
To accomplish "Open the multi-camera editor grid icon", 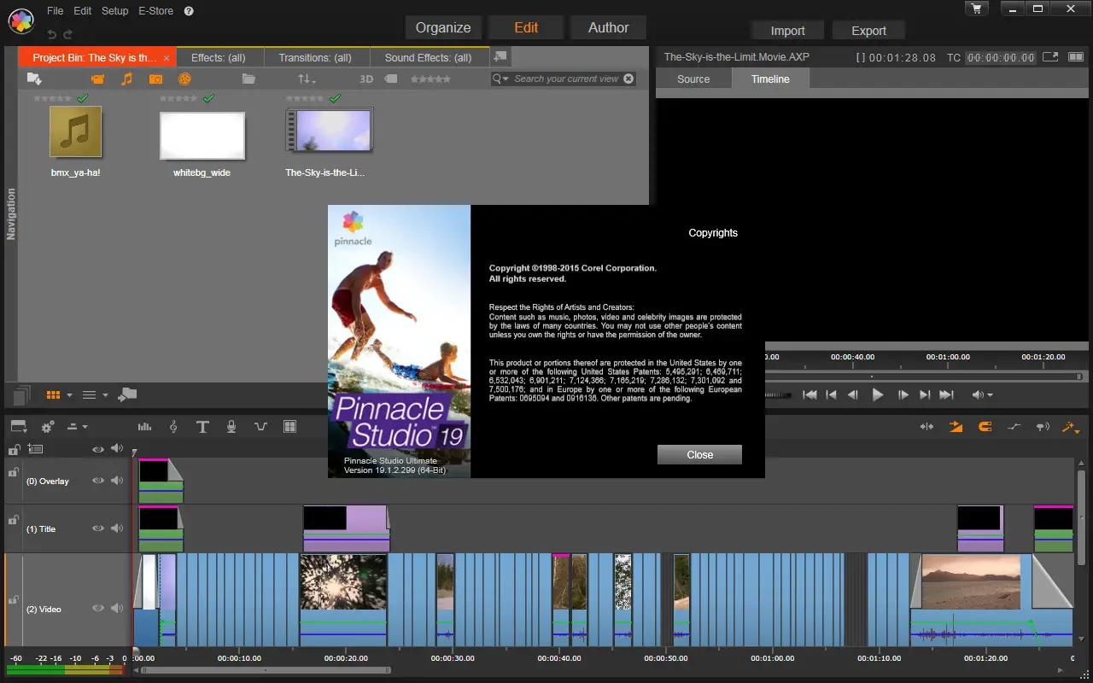I will [289, 427].
